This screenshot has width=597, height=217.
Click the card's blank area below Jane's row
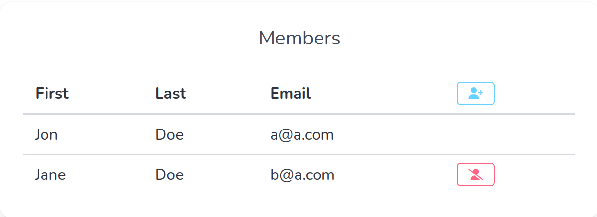click(x=299, y=203)
